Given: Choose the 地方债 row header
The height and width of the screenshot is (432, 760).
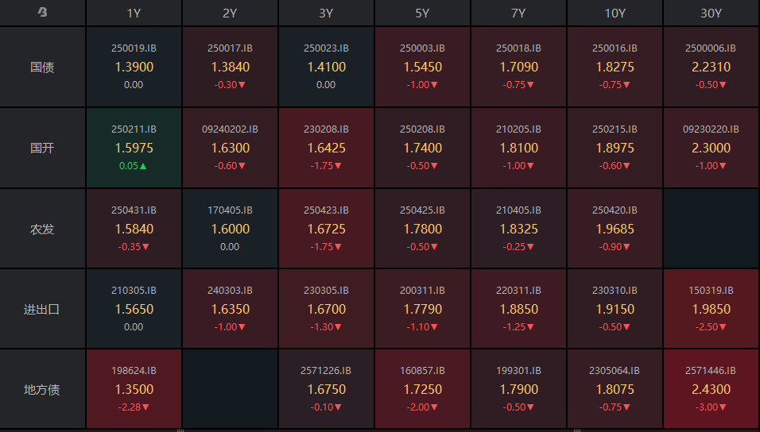Looking at the screenshot, I should [x=42, y=390].
